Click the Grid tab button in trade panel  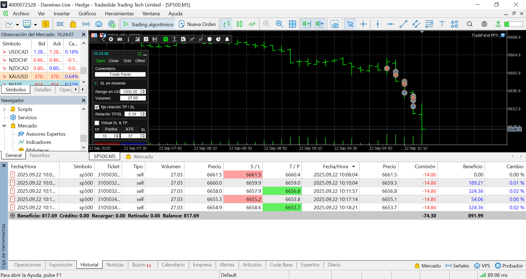click(x=127, y=61)
